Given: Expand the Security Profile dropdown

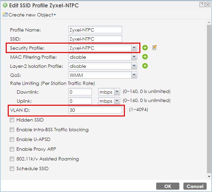Looking at the screenshot, I should coord(134,48).
